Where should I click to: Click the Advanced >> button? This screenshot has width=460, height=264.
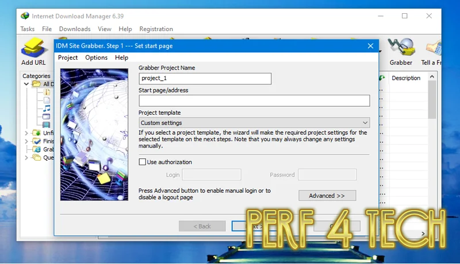pyautogui.click(x=327, y=196)
